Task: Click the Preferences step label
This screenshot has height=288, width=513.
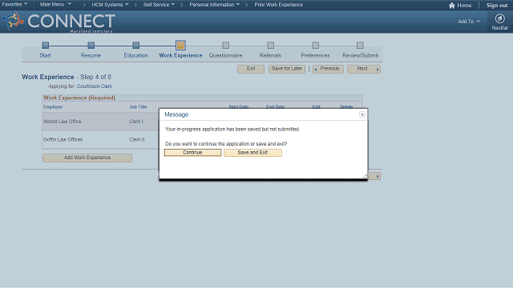Action: [315, 55]
